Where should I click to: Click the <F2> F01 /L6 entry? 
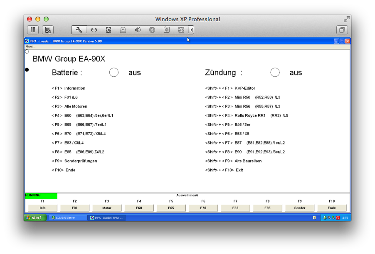pyautogui.click(x=64, y=98)
